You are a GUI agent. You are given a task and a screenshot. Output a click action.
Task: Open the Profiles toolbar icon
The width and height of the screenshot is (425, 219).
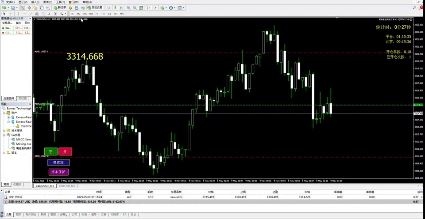click(13, 8)
